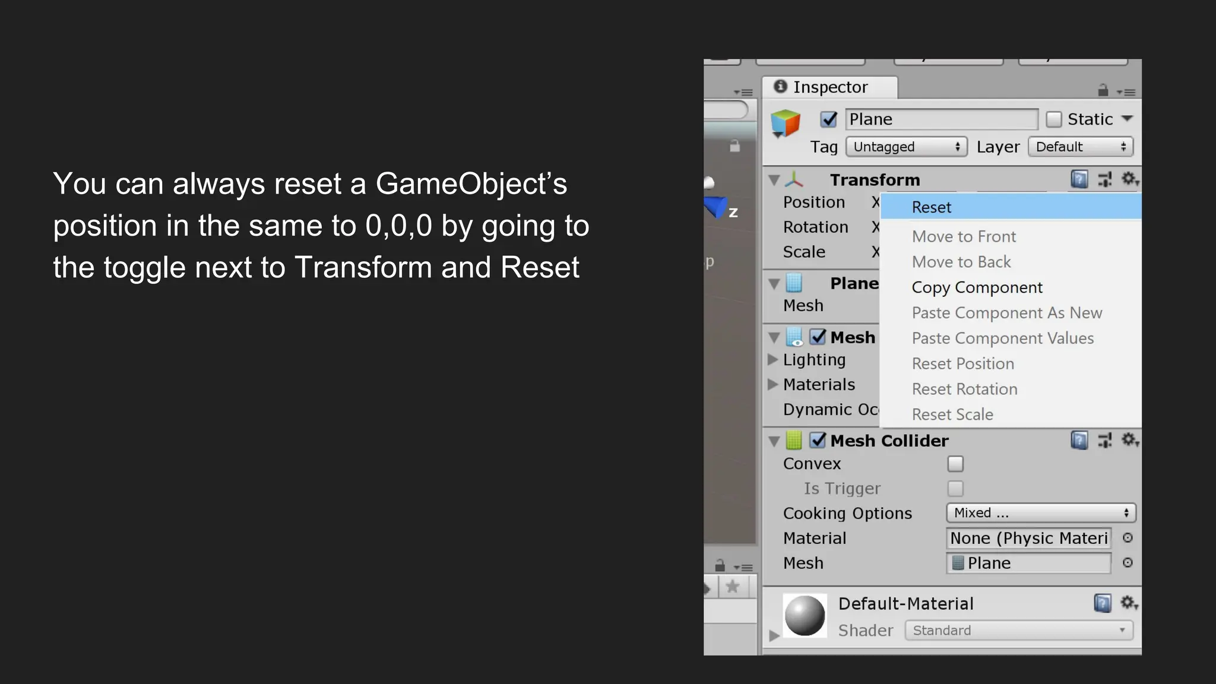The image size is (1216, 684).
Task: Toggle the Static checkbox
Action: 1054,119
